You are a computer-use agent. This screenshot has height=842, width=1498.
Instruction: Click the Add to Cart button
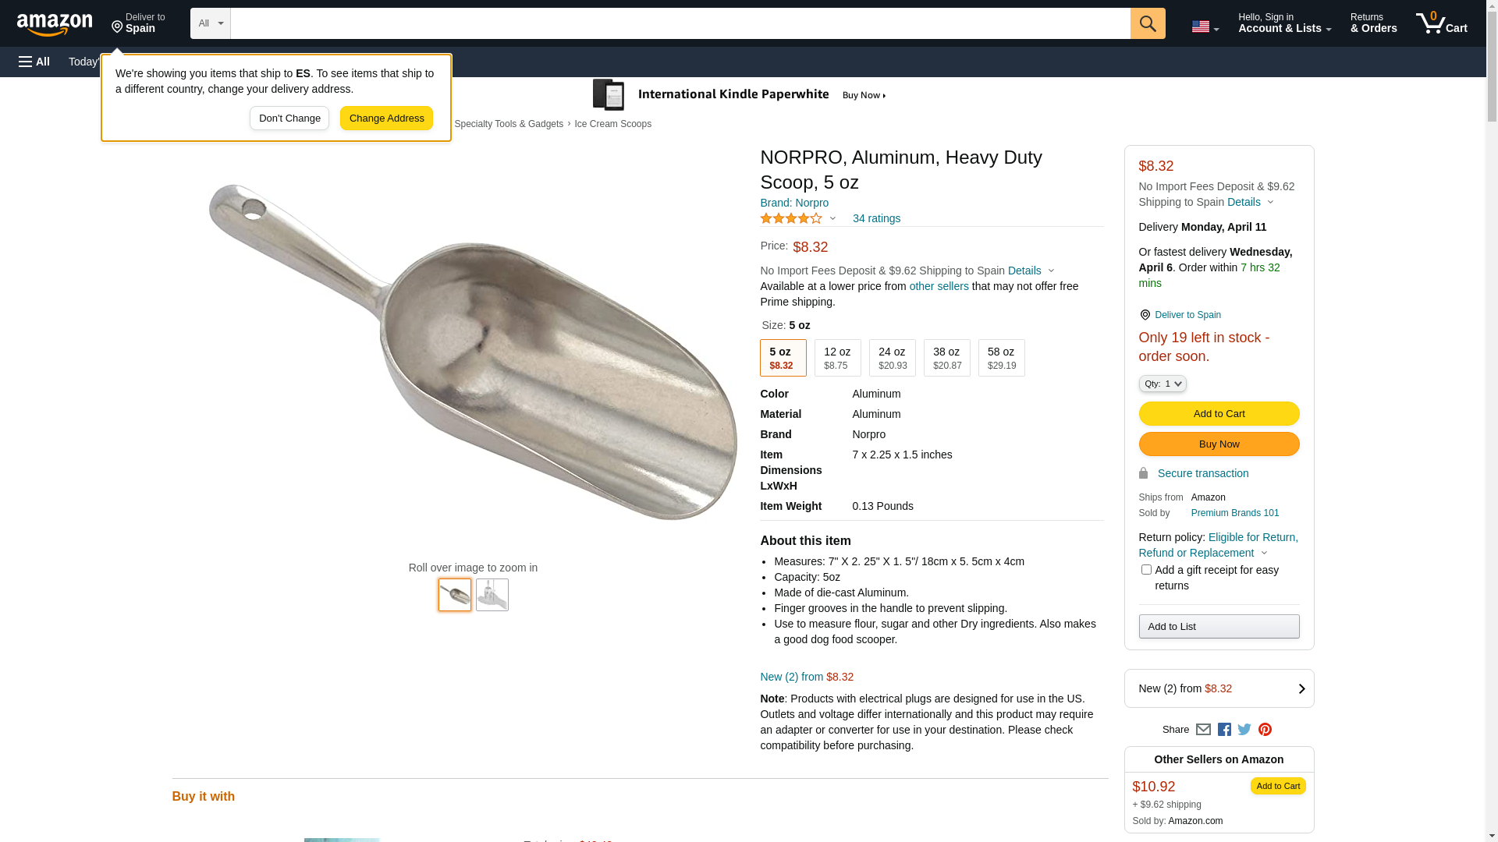pyautogui.click(x=1219, y=414)
